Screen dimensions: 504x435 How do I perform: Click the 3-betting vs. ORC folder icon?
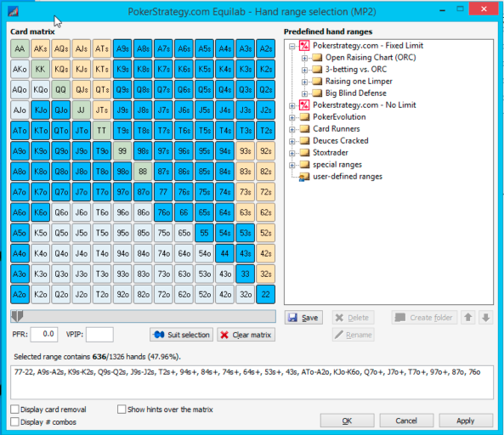click(x=317, y=70)
